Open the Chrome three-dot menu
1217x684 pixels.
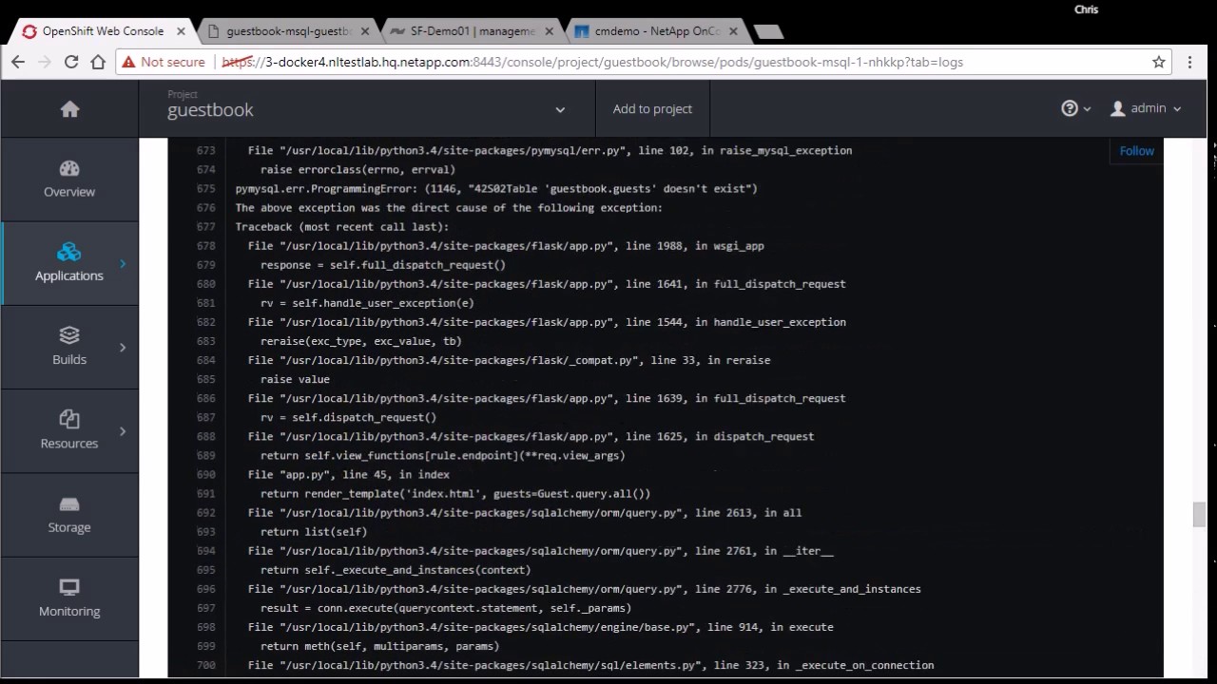[x=1189, y=62]
